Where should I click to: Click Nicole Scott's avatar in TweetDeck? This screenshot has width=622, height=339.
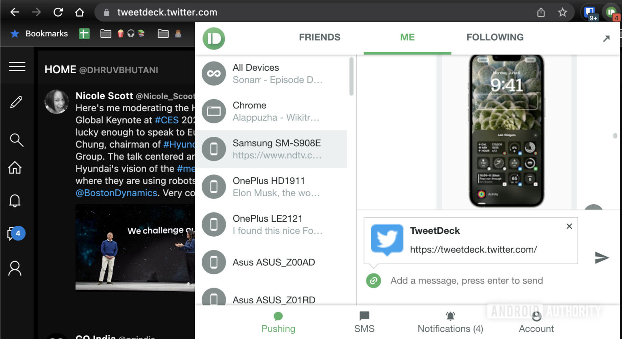[57, 102]
